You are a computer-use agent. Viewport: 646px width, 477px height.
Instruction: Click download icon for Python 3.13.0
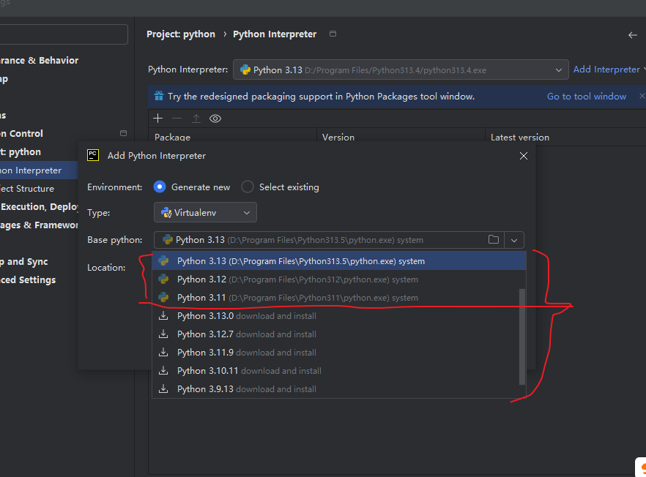coord(163,315)
